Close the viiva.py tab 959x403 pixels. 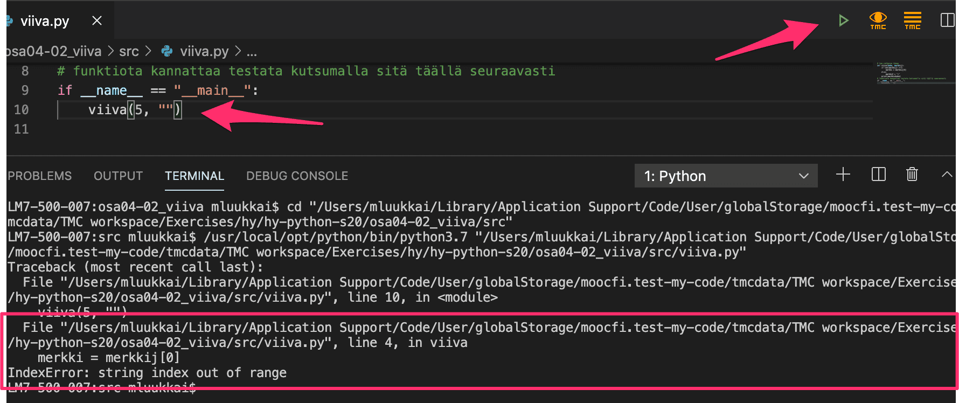(97, 20)
